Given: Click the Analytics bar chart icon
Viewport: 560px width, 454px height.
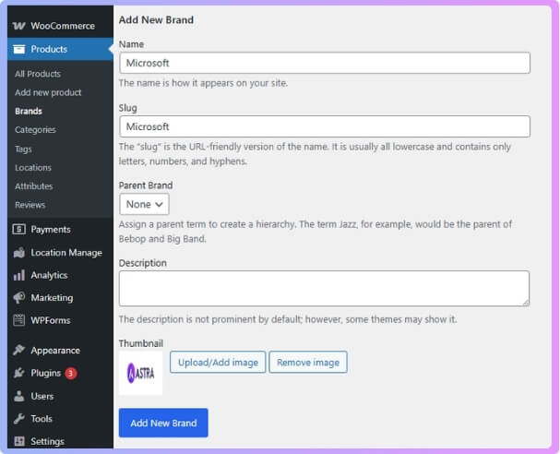Looking at the screenshot, I should coord(19,275).
